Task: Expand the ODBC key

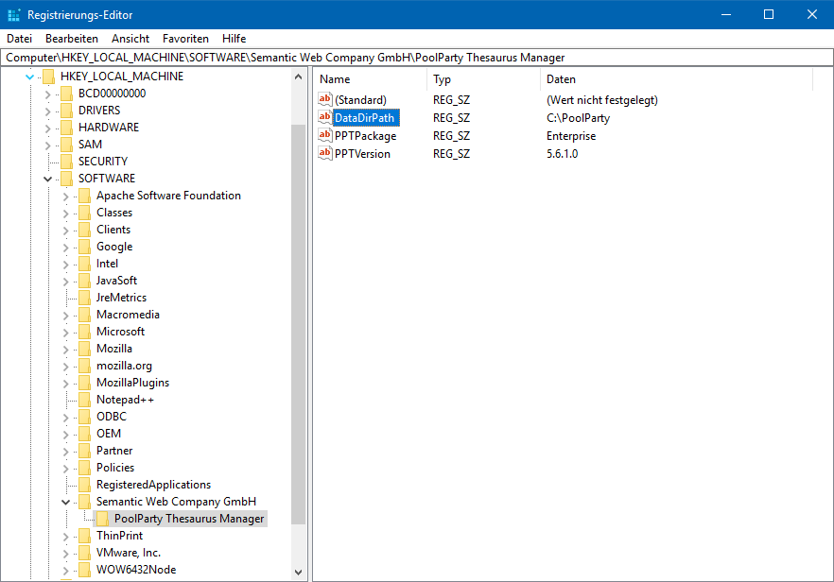Action: 65,418
